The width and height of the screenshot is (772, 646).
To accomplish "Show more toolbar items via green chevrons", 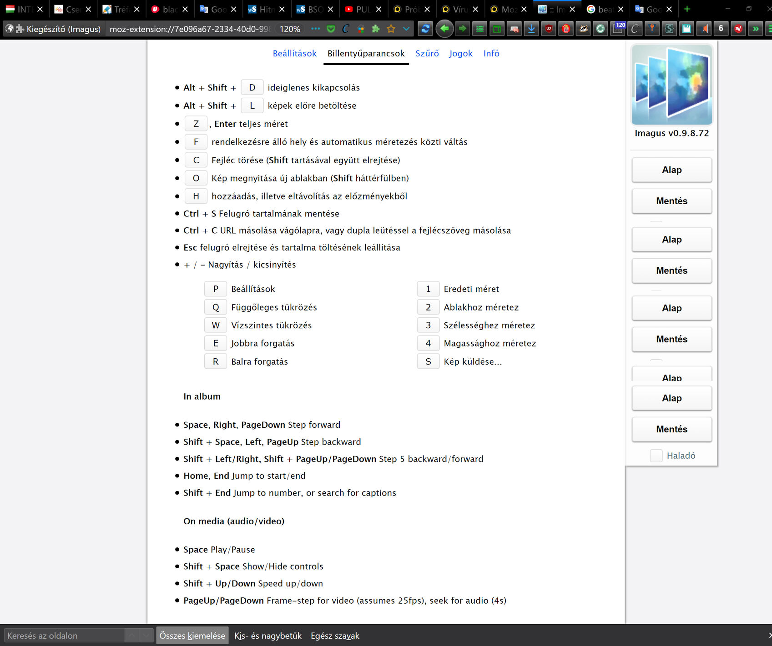I will tap(755, 29).
